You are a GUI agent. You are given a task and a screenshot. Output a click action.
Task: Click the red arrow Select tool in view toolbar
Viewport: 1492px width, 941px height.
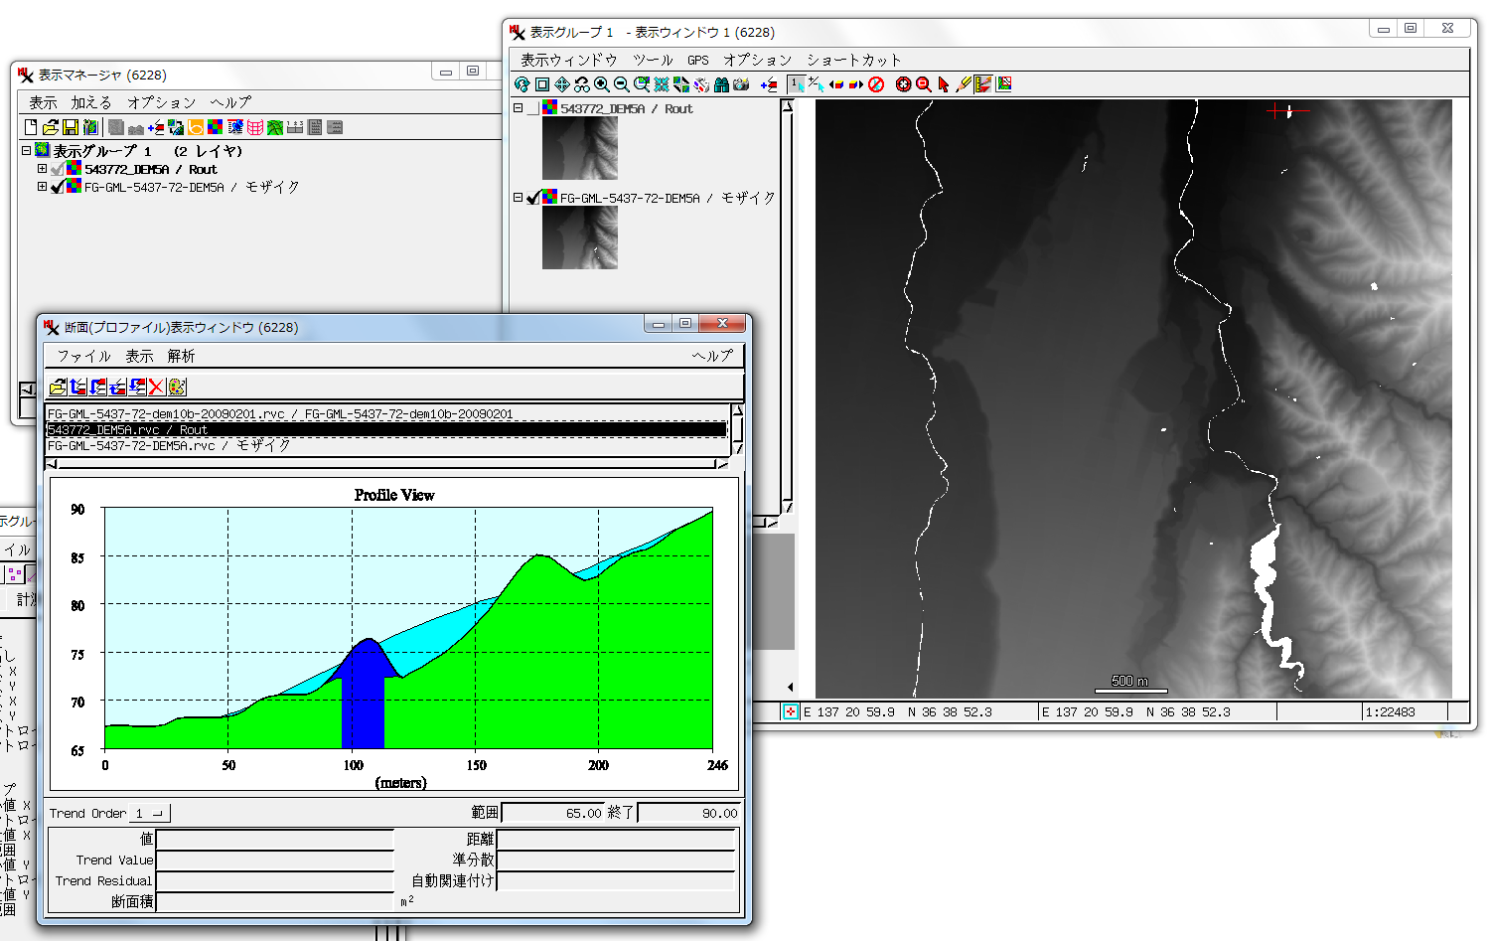tap(944, 84)
